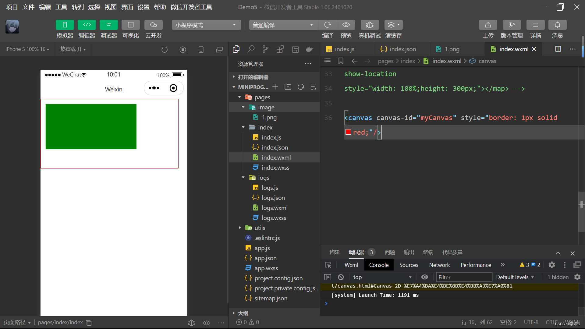Toggle the console live expression eye icon

(x=424, y=277)
